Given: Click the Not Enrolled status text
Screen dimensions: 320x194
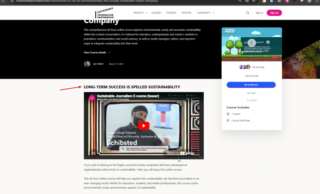Looking at the screenshot, I should 252,76.
